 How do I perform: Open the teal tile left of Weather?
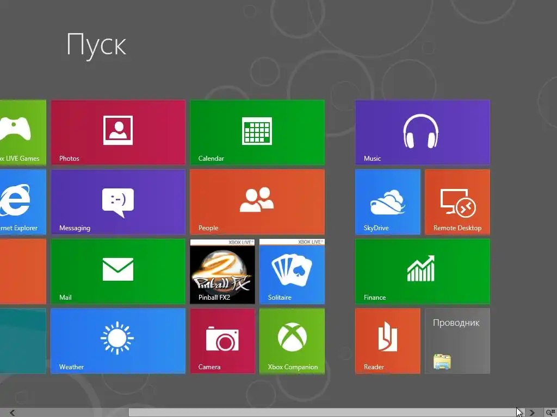[x=23, y=341]
